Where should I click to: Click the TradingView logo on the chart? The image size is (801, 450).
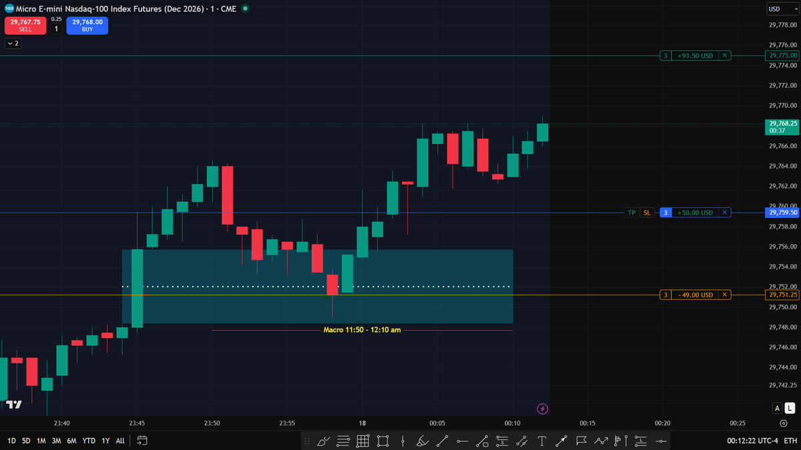pyautogui.click(x=13, y=404)
